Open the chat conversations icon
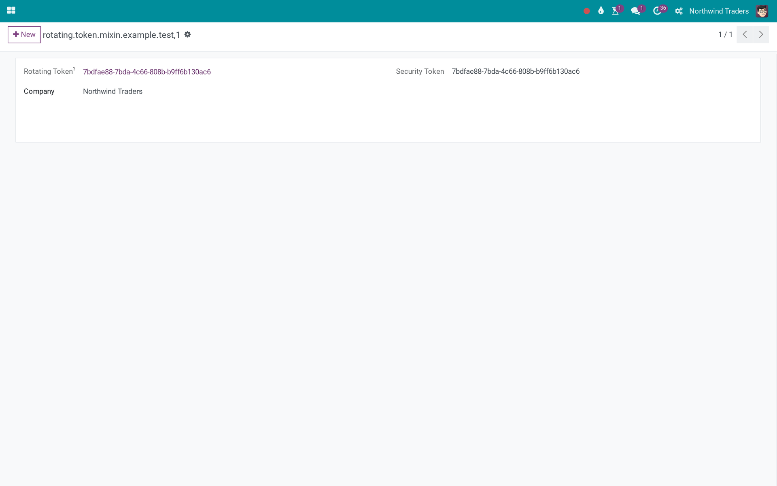The height and width of the screenshot is (486, 777). (636, 11)
